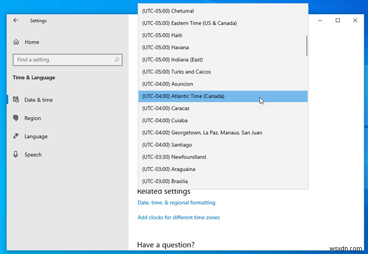Click the Region globe icon
This screenshot has height=254, width=368.
tap(16, 118)
